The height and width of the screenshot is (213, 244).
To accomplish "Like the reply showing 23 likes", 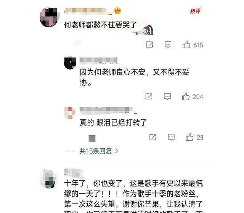I will [189, 137].
